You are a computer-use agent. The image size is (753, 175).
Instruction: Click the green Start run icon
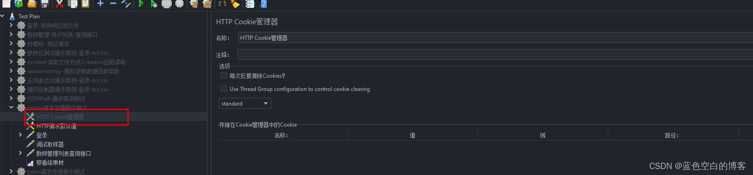coord(141,4)
